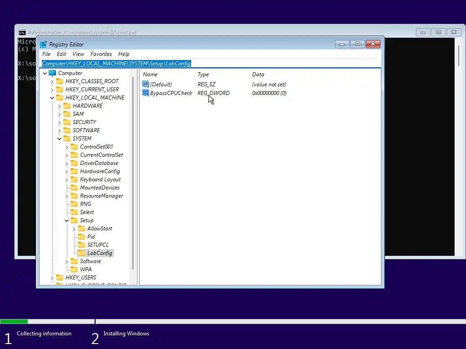This screenshot has width=466, height=349.
Task: Click the MountedDevices folder icon
Action: coord(74,188)
